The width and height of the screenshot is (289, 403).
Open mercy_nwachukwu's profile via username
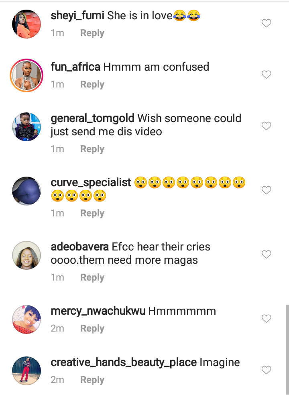coord(98,311)
